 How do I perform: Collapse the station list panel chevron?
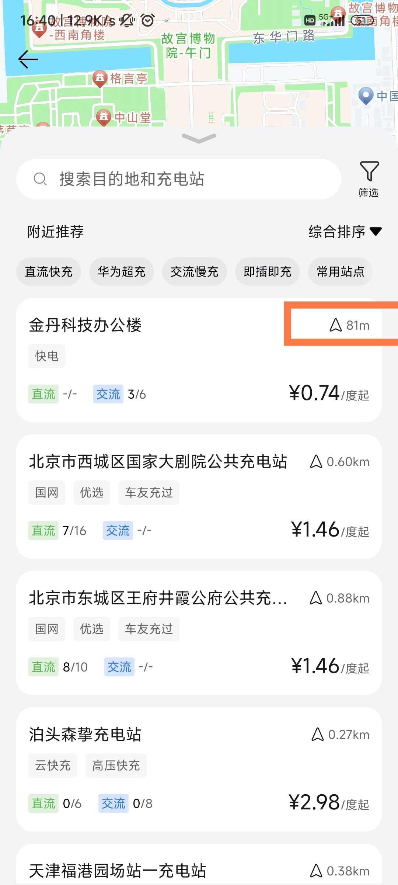199,138
